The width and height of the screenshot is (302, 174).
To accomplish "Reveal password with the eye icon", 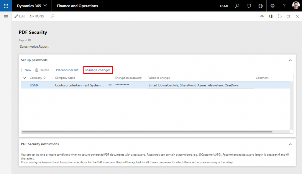I will pos(110,85).
